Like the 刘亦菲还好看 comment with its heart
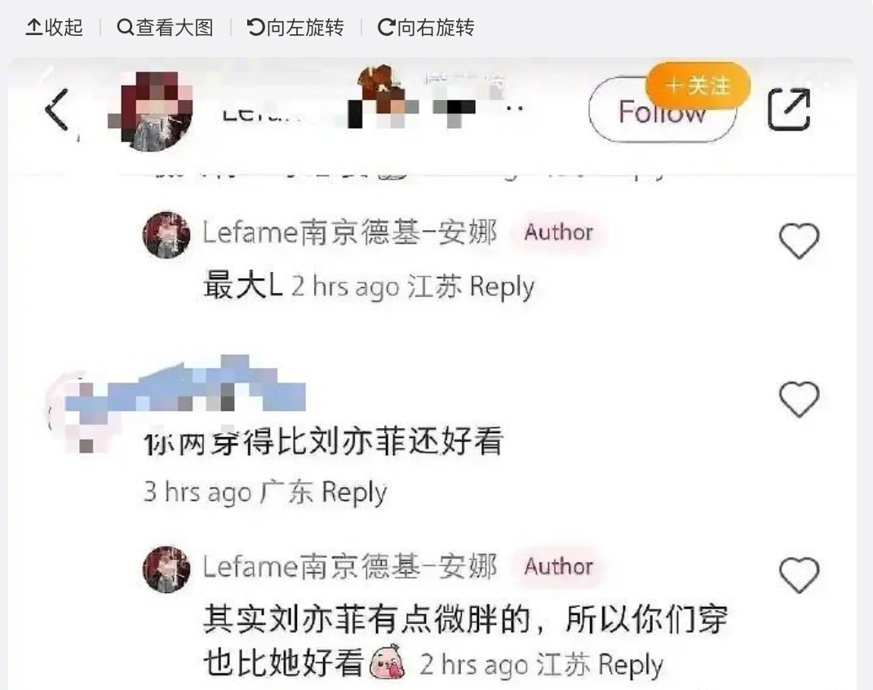 coord(799,399)
